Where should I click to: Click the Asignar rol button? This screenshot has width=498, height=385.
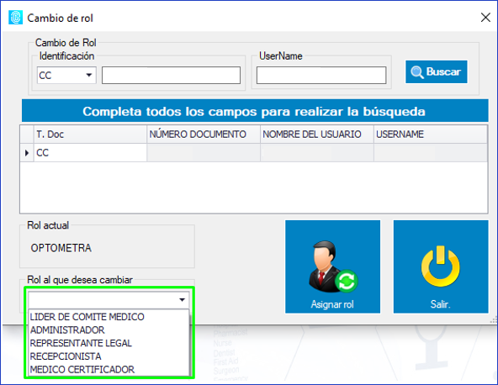332,266
